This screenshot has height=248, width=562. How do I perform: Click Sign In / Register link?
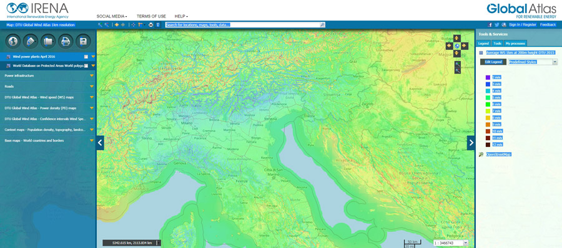point(523,25)
